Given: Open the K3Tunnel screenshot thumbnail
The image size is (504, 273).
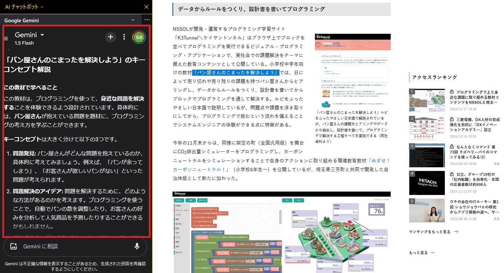Looking at the screenshot, I should pos(352,71).
